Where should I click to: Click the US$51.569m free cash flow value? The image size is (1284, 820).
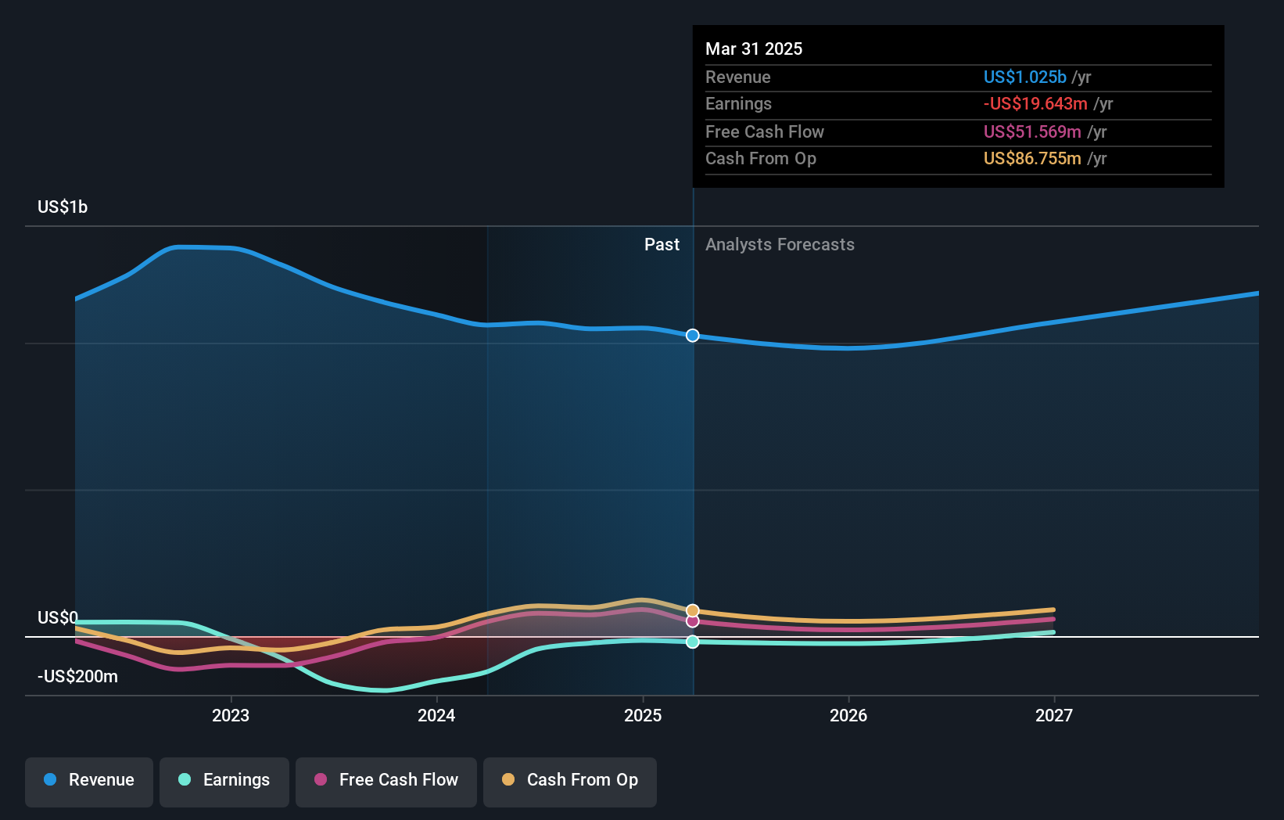1032,131
